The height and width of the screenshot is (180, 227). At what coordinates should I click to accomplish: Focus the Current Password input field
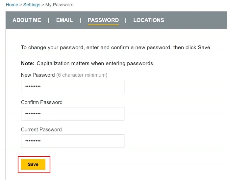[x=72, y=141]
